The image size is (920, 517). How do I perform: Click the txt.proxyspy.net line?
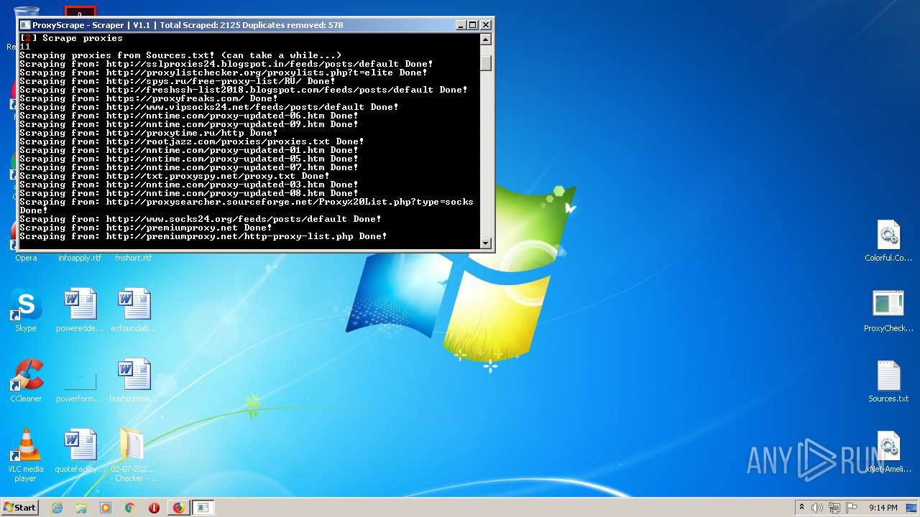[175, 176]
